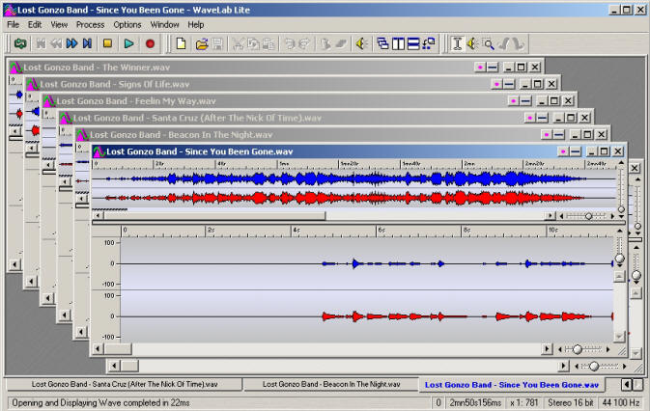Viewport: 650px width, 411px height.
Task: Switch to Beacon In The Night bottom tab
Action: click(331, 384)
